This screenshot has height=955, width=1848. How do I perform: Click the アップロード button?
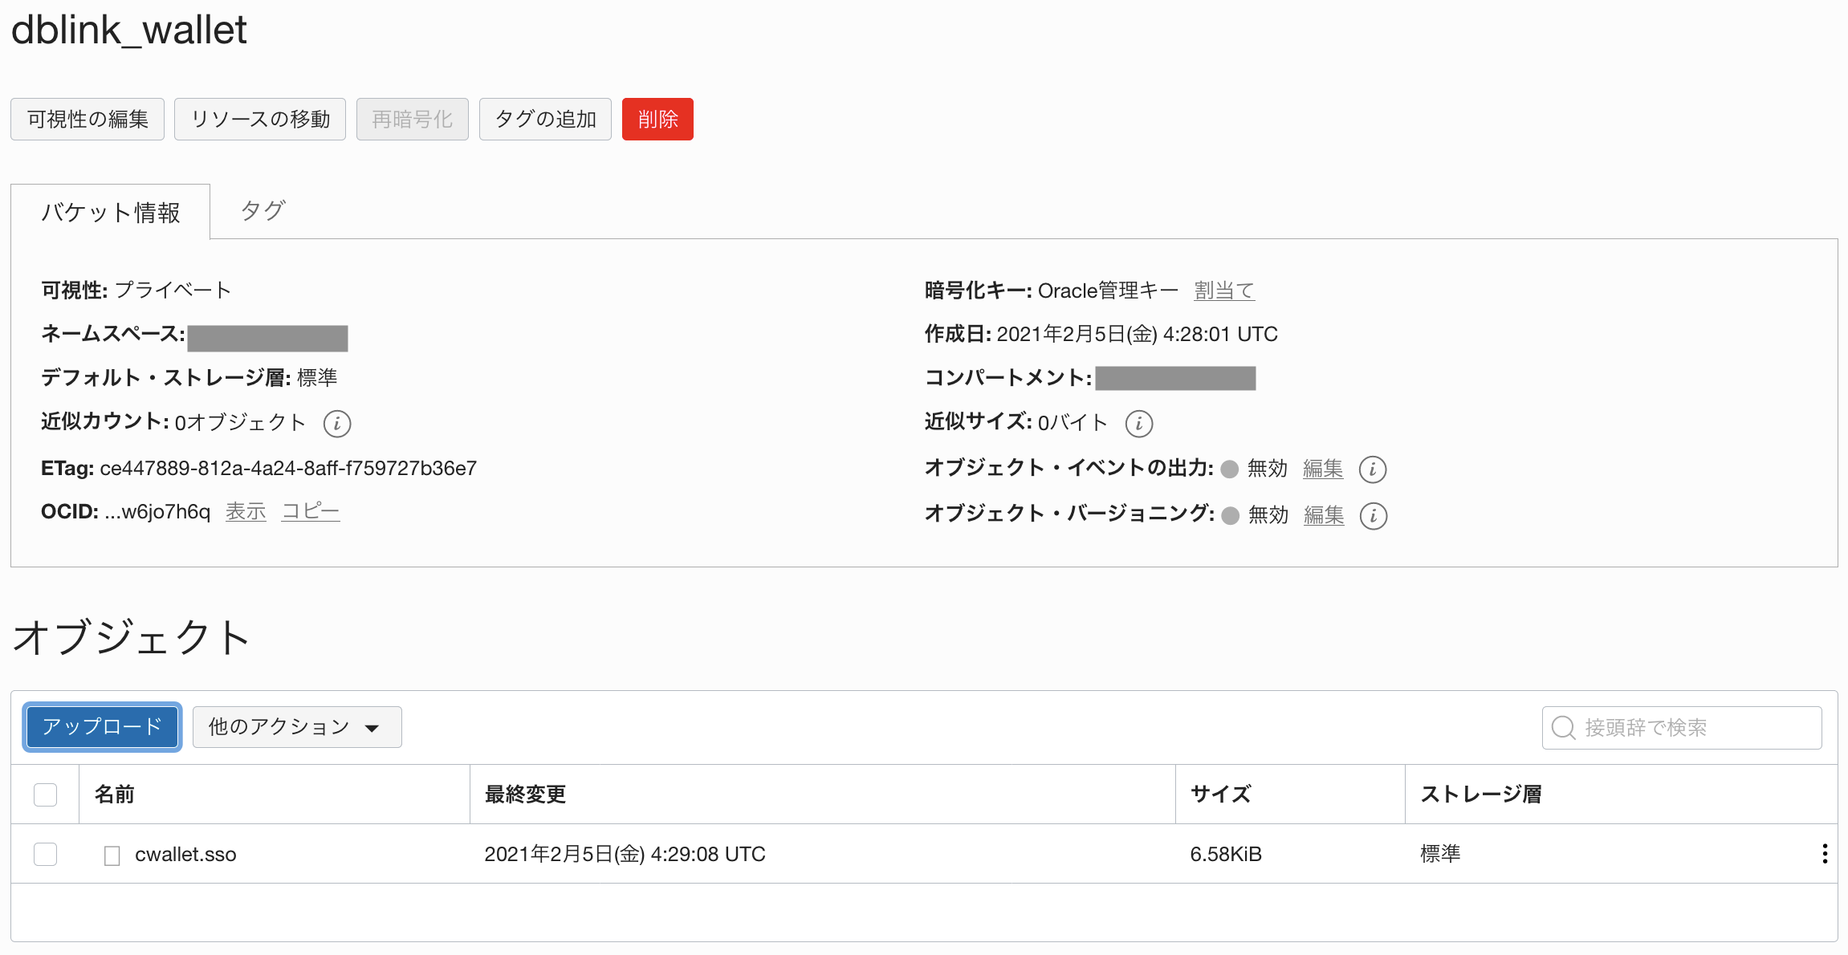click(101, 726)
